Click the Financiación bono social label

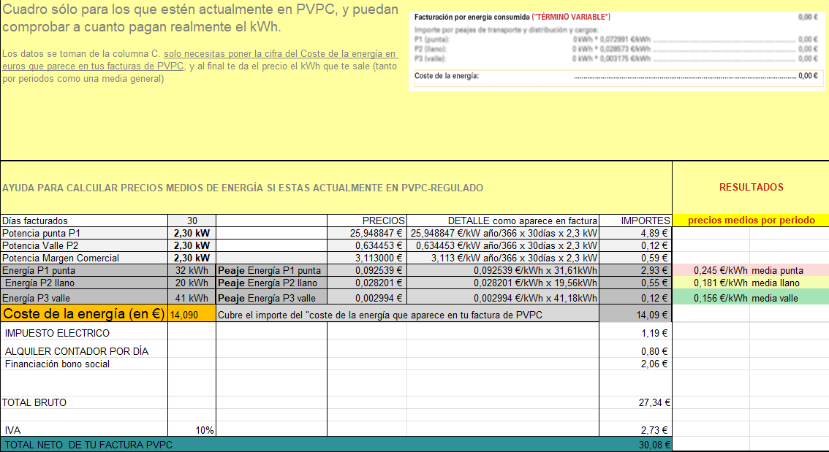pos(57,364)
